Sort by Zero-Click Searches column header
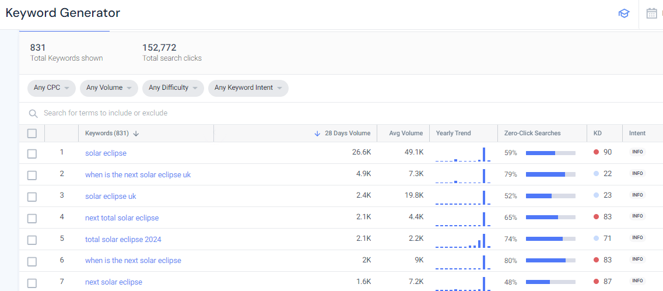This screenshot has width=663, height=291. (532, 134)
